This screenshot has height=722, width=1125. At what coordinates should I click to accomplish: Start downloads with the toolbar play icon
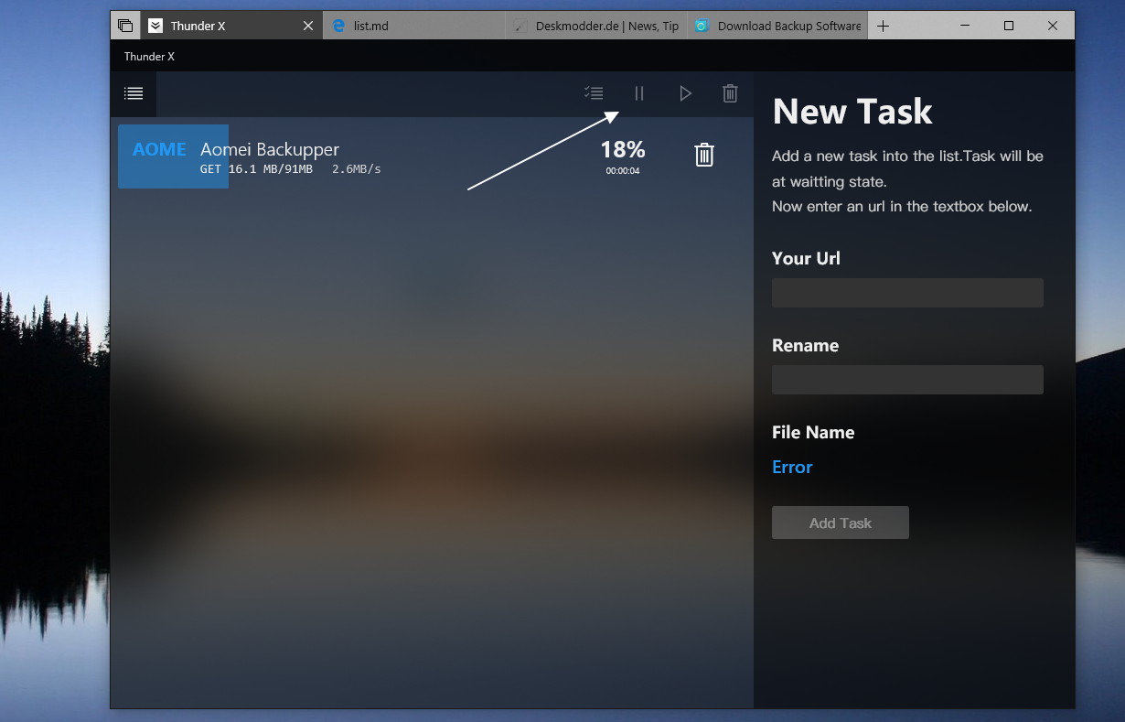coord(685,92)
